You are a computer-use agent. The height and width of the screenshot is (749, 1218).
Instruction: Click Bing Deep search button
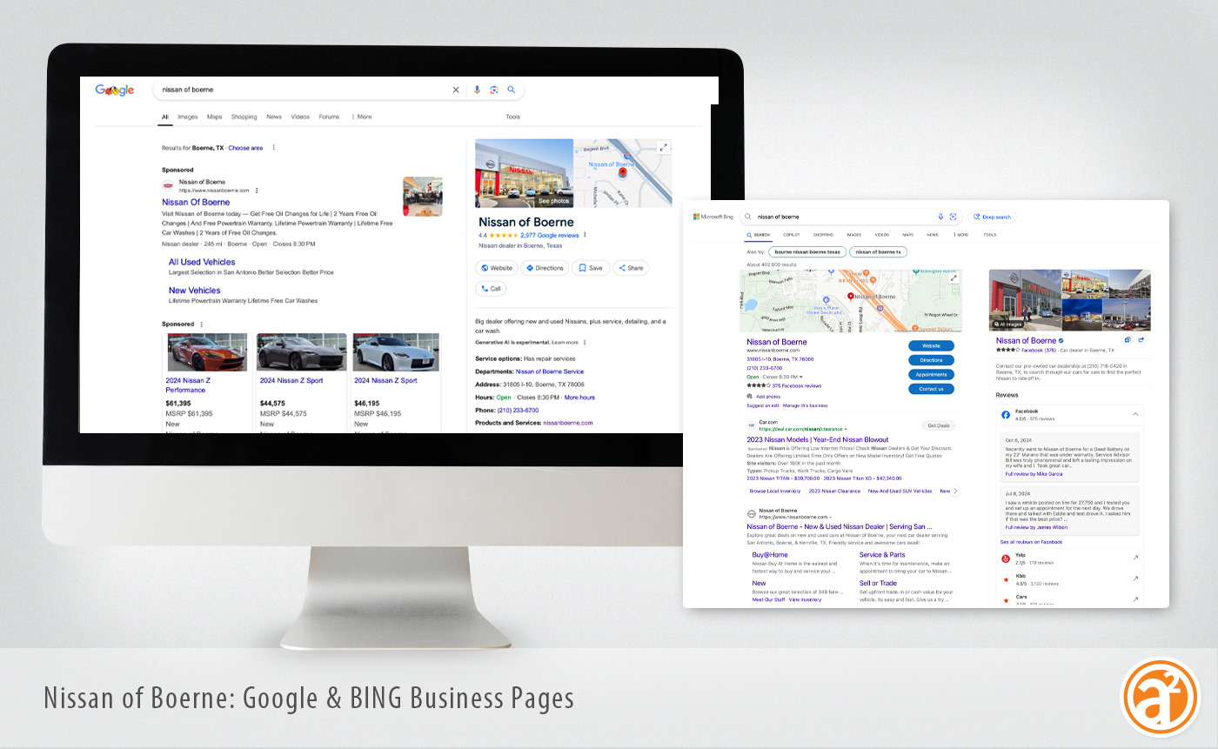click(993, 217)
